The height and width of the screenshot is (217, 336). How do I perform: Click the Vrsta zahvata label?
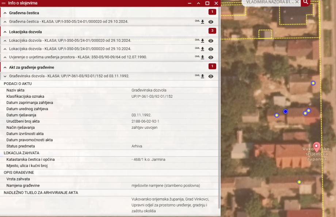click(x=18, y=179)
